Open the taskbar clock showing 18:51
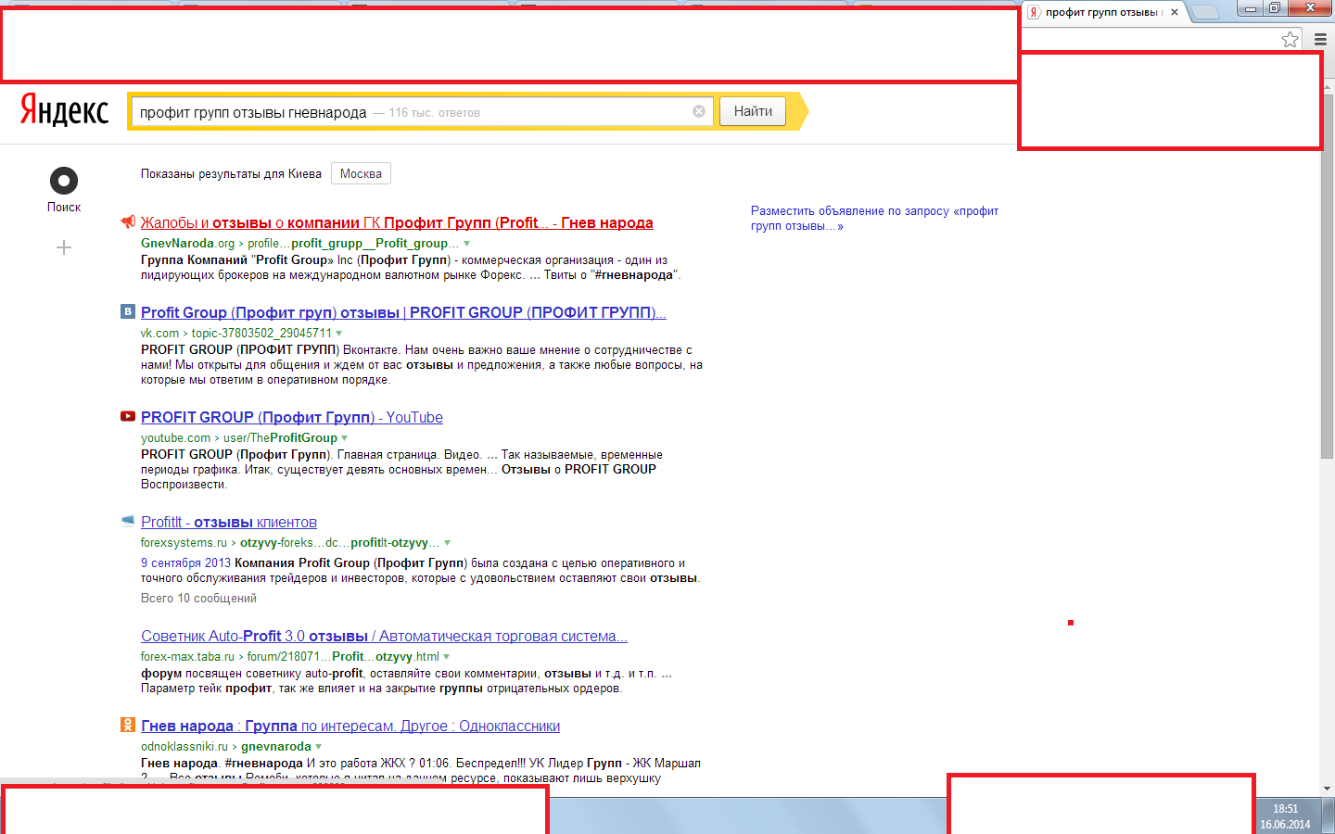This screenshot has height=834, width=1335. pyautogui.click(x=1285, y=815)
